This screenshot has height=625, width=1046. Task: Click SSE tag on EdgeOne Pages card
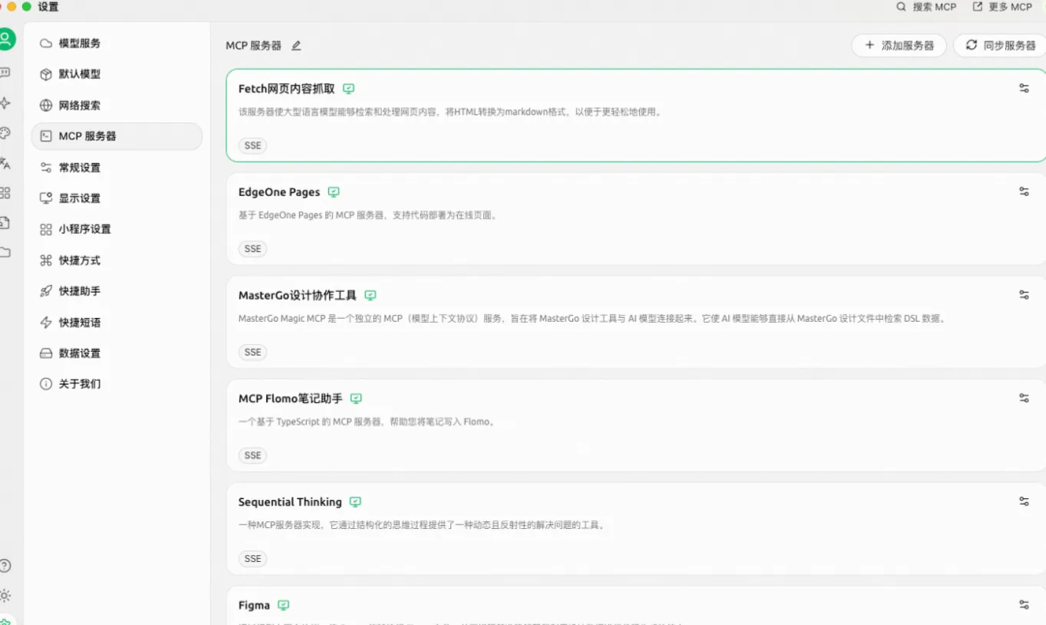253,249
